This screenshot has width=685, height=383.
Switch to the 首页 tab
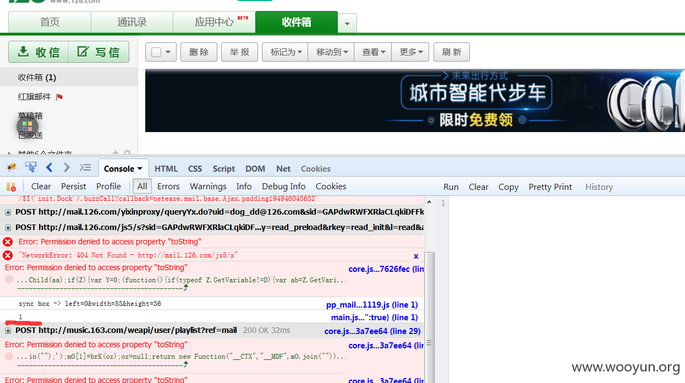click(x=50, y=22)
